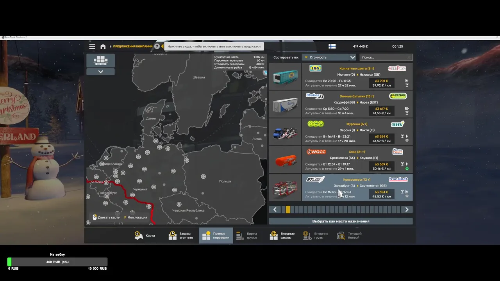Click the BHV company logo

click(398, 124)
